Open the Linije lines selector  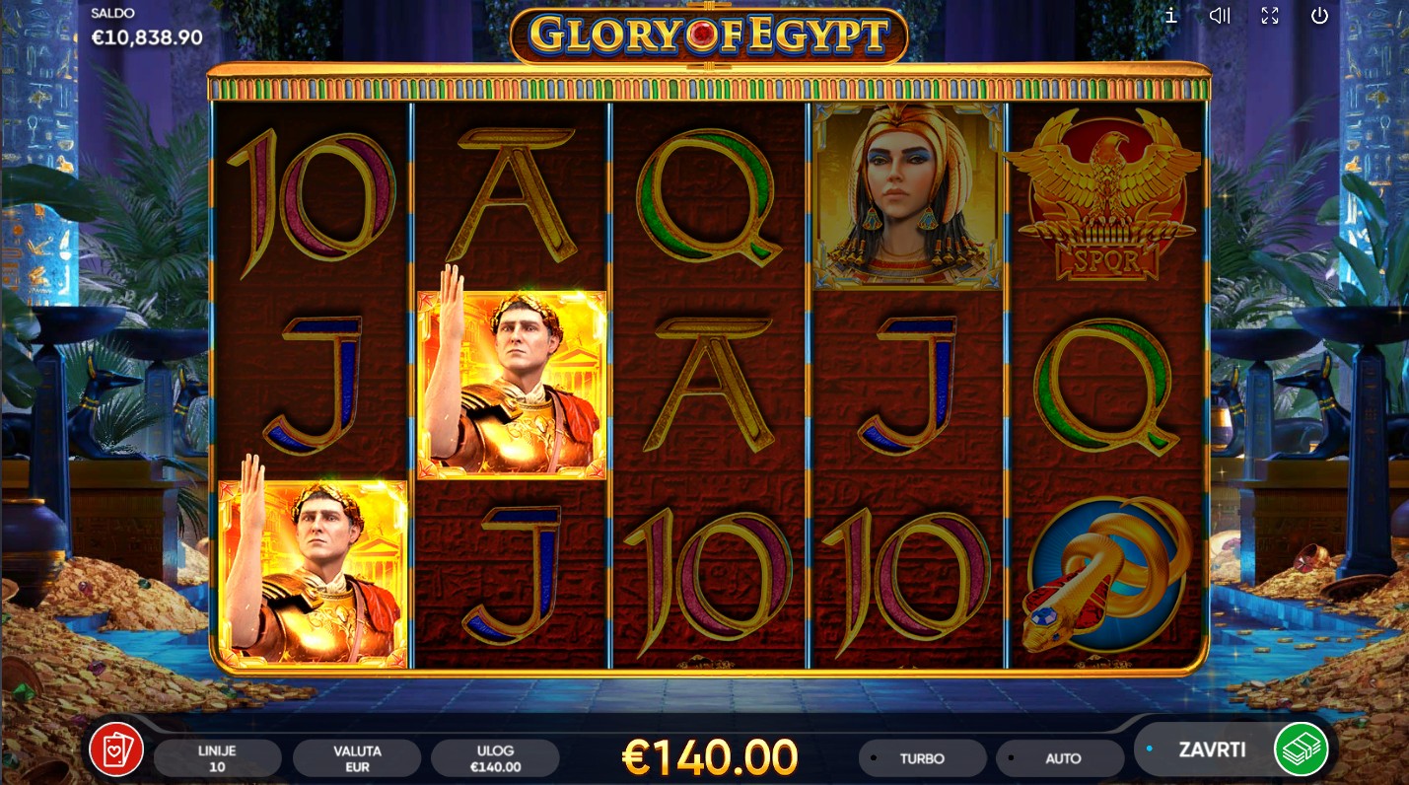click(x=218, y=758)
